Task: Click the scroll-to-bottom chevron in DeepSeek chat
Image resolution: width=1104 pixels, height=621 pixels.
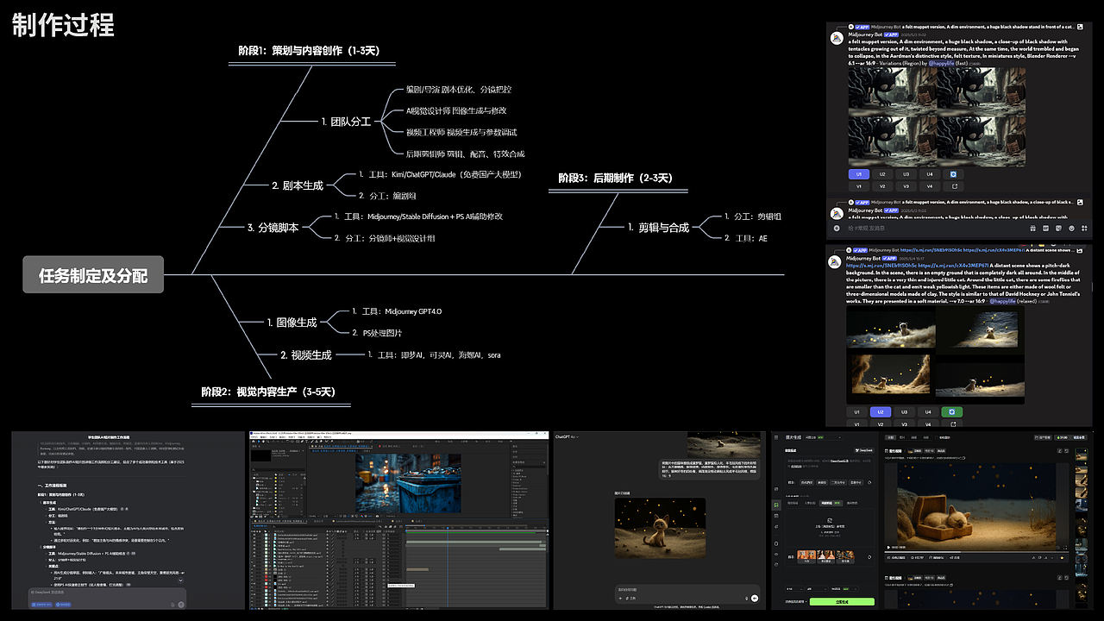Action: click(x=181, y=580)
